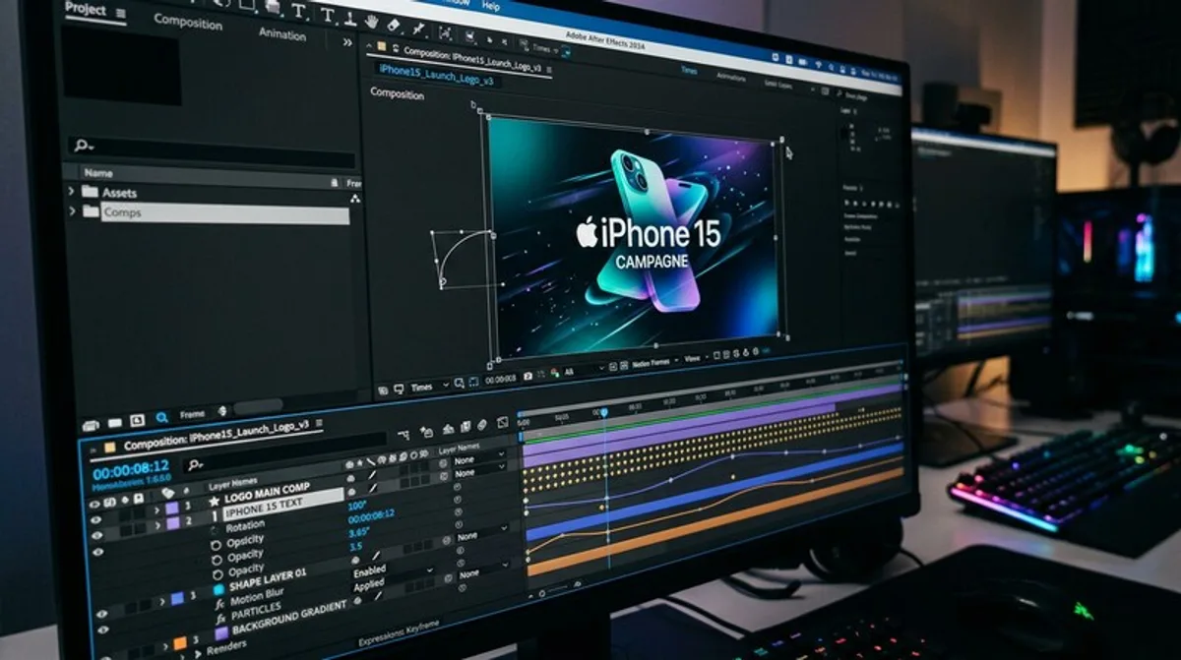
Task: Click the snapshot camera icon under the viewer
Action: tap(528, 376)
